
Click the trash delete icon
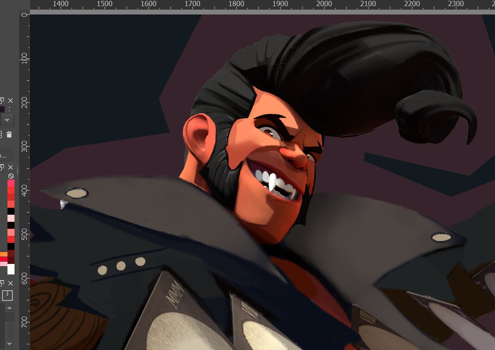click(9, 134)
